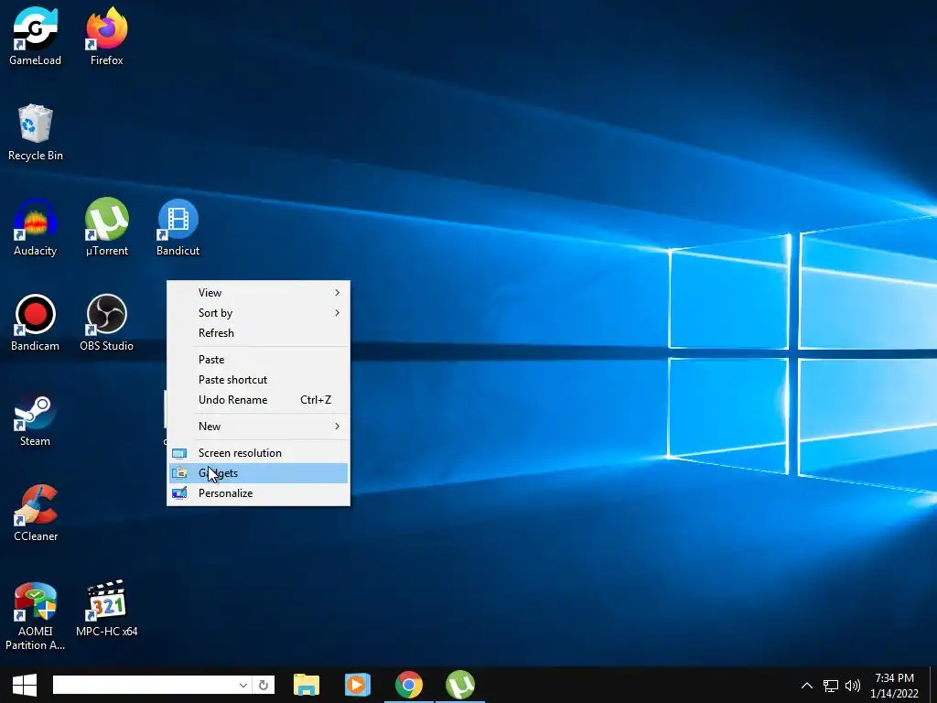Switch to µTorrent in the taskbar

pos(459,685)
